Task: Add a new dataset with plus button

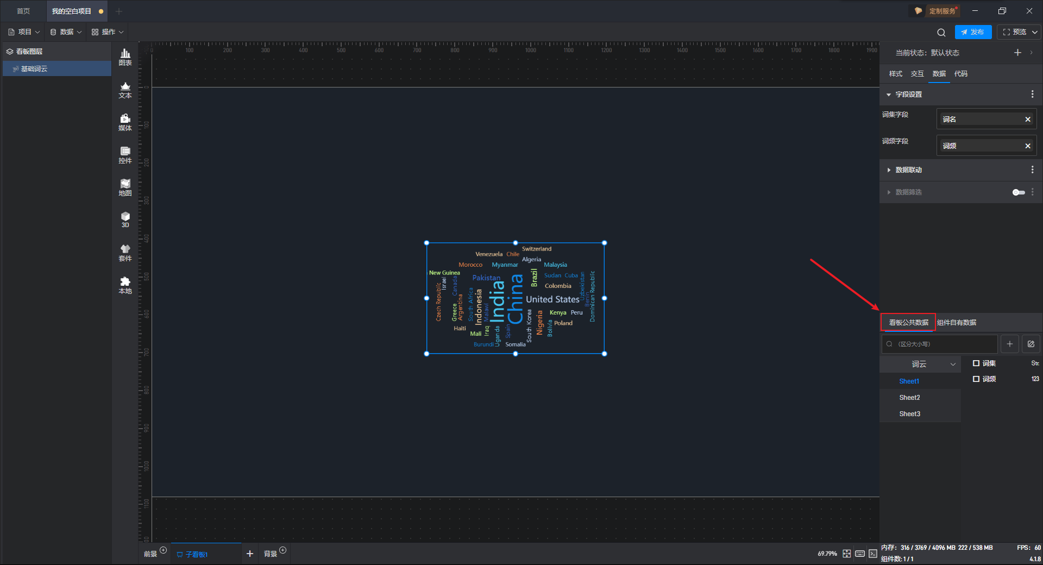Action: (x=1010, y=344)
